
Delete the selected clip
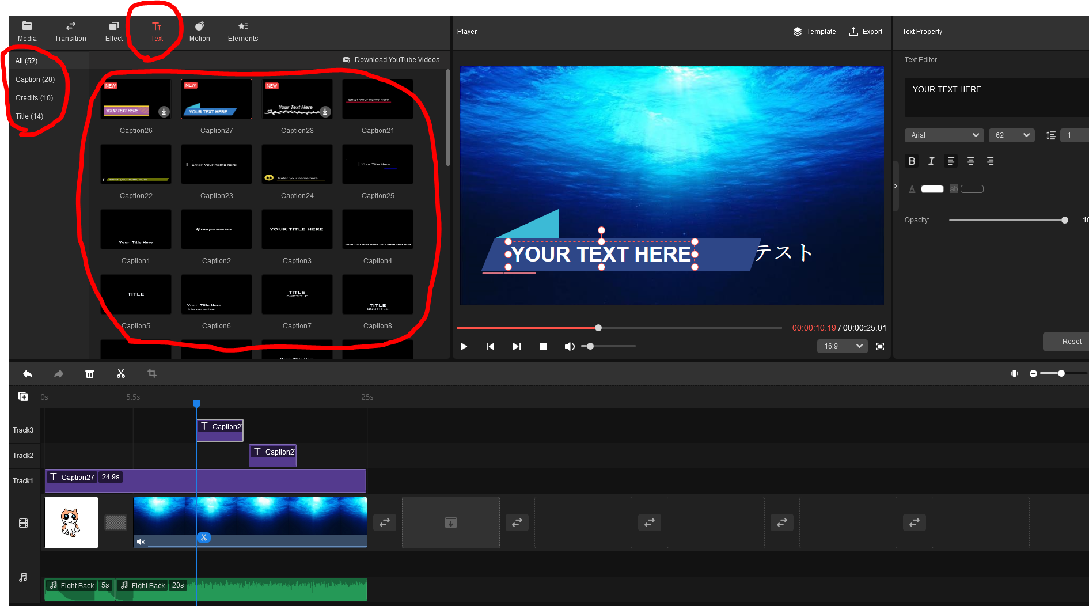[90, 374]
